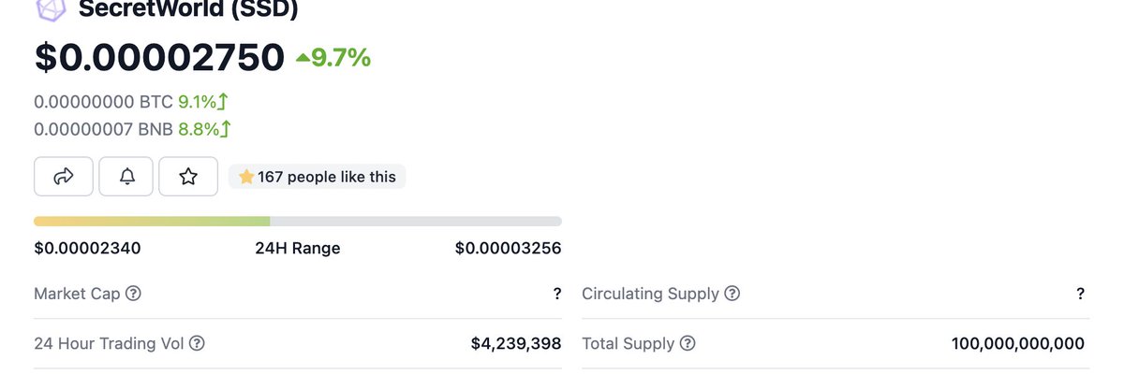1124x389 pixels.
Task: Click the $0.00002340 range low value
Action: coord(87,249)
